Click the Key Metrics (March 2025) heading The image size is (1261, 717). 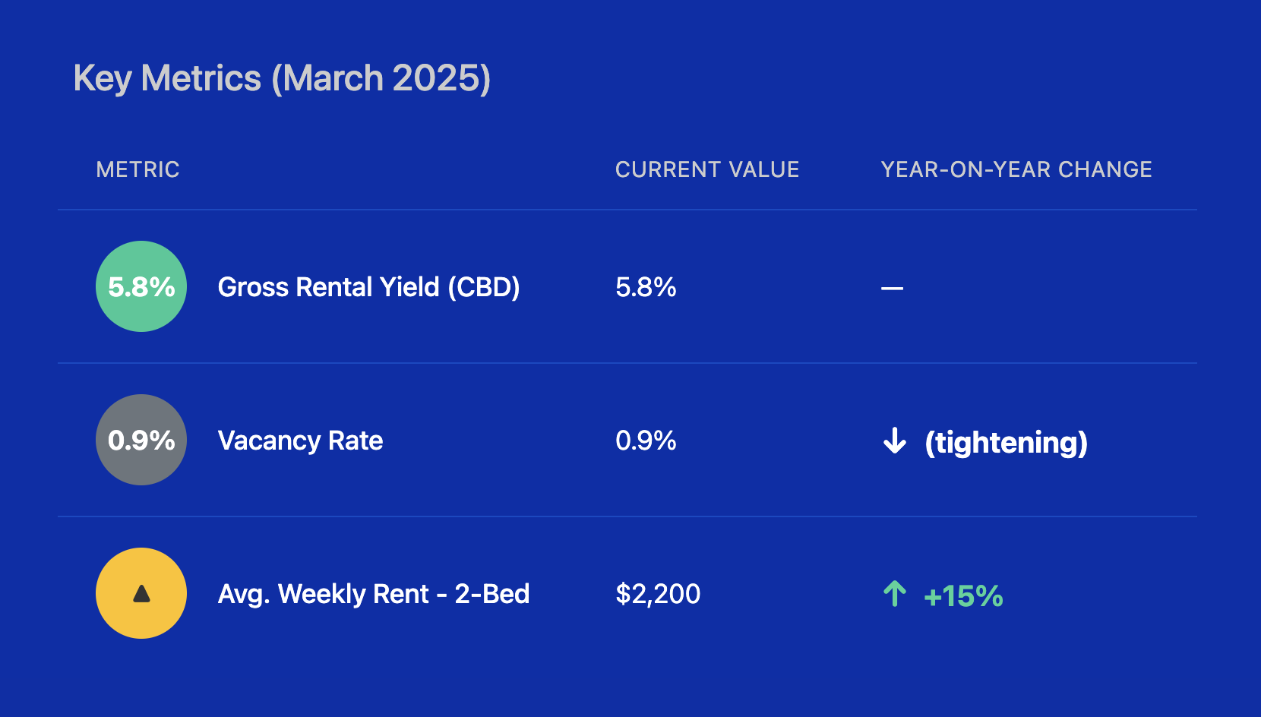[282, 78]
